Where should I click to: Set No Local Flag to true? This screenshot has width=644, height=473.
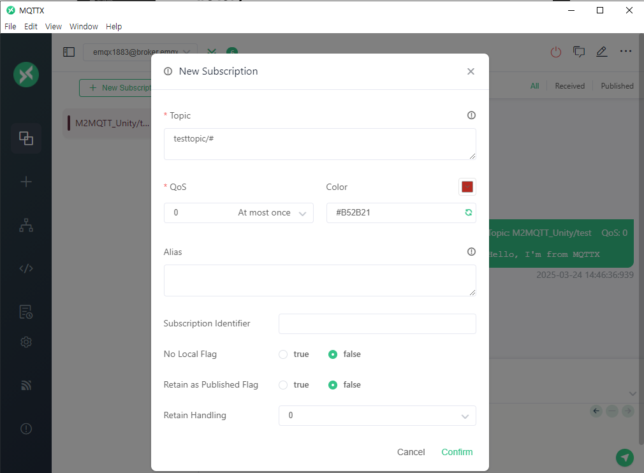click(x=283, y=354)
